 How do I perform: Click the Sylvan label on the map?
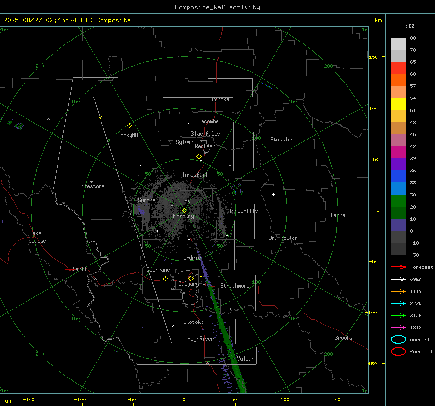pyautogui.click(x=185, y=142)
